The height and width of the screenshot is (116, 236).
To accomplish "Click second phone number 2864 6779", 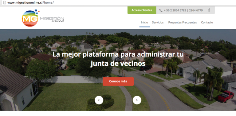I will 196,10.
